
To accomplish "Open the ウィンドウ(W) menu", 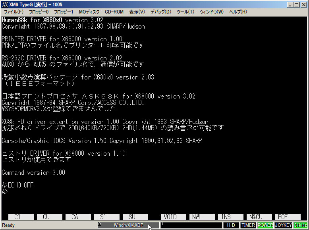I will [x=212, y=12].
